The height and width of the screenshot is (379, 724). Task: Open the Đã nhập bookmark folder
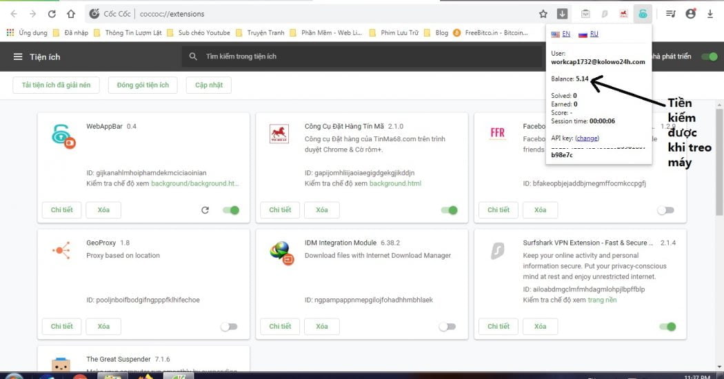tap(70, 32)
